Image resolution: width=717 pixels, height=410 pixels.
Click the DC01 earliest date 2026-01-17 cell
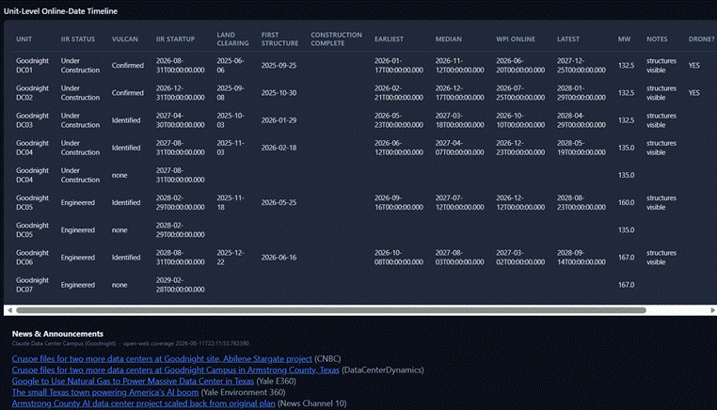399,66
